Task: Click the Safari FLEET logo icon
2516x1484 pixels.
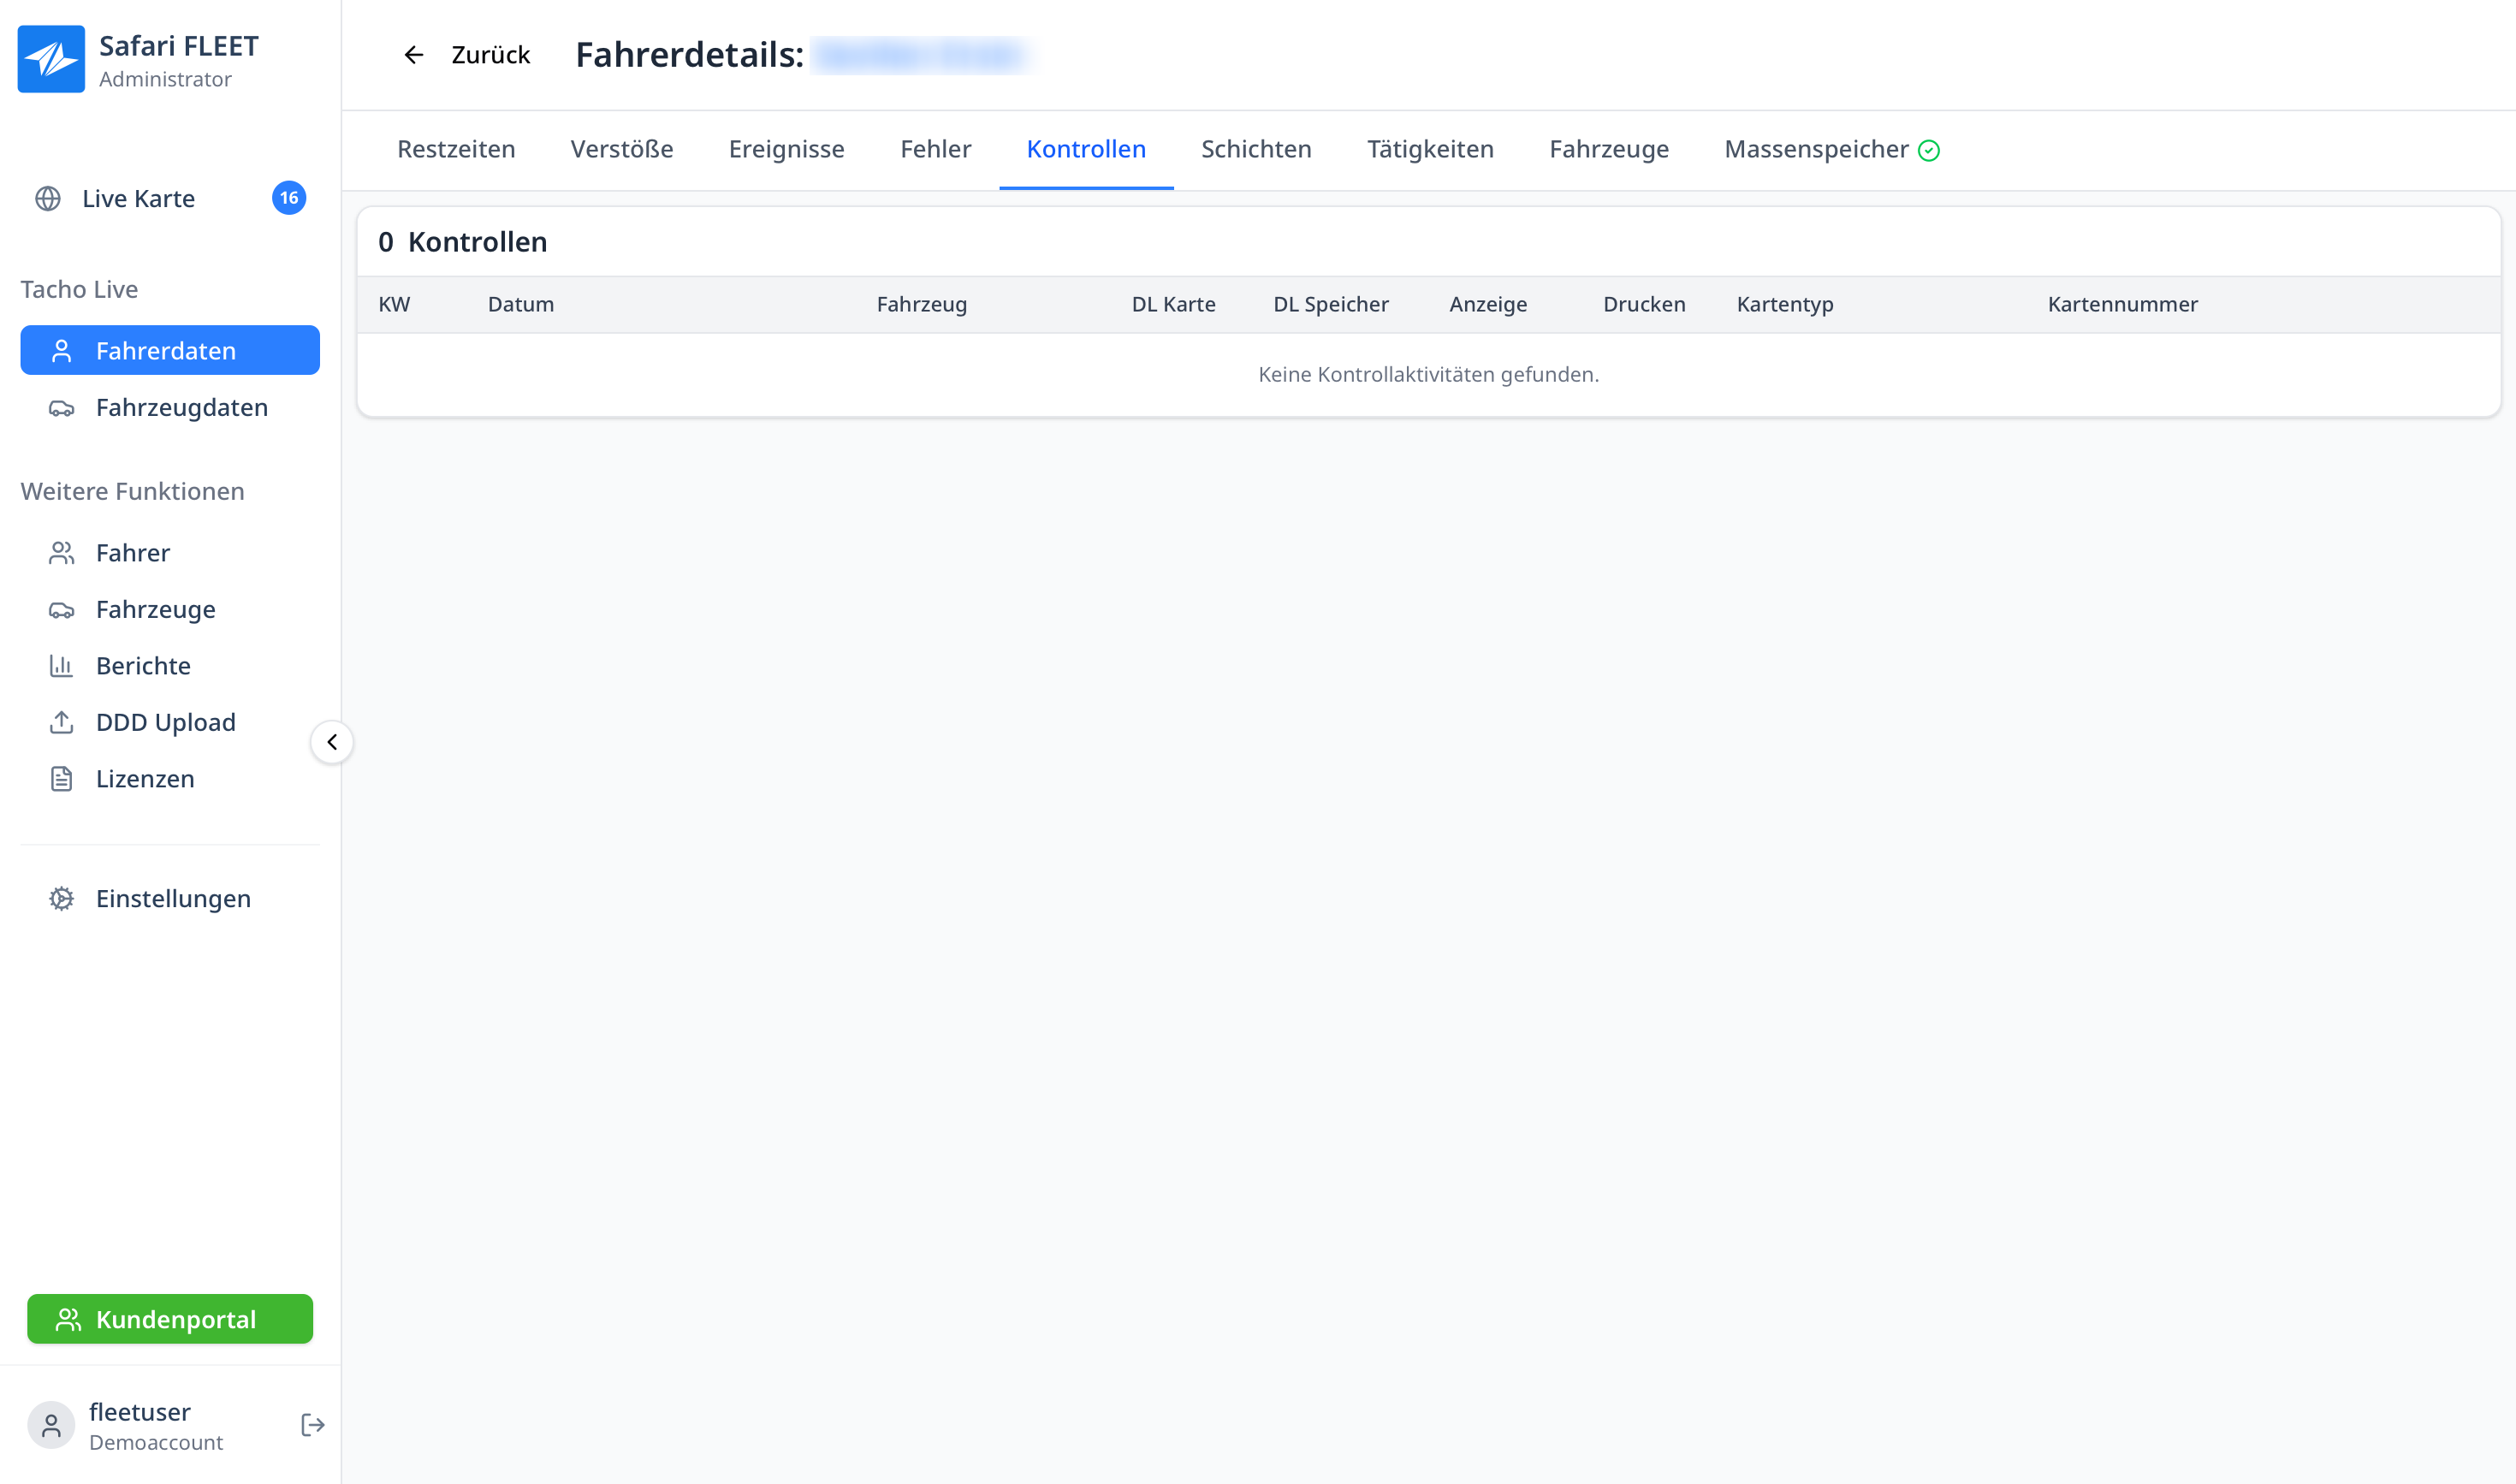Action: point(51,59)
